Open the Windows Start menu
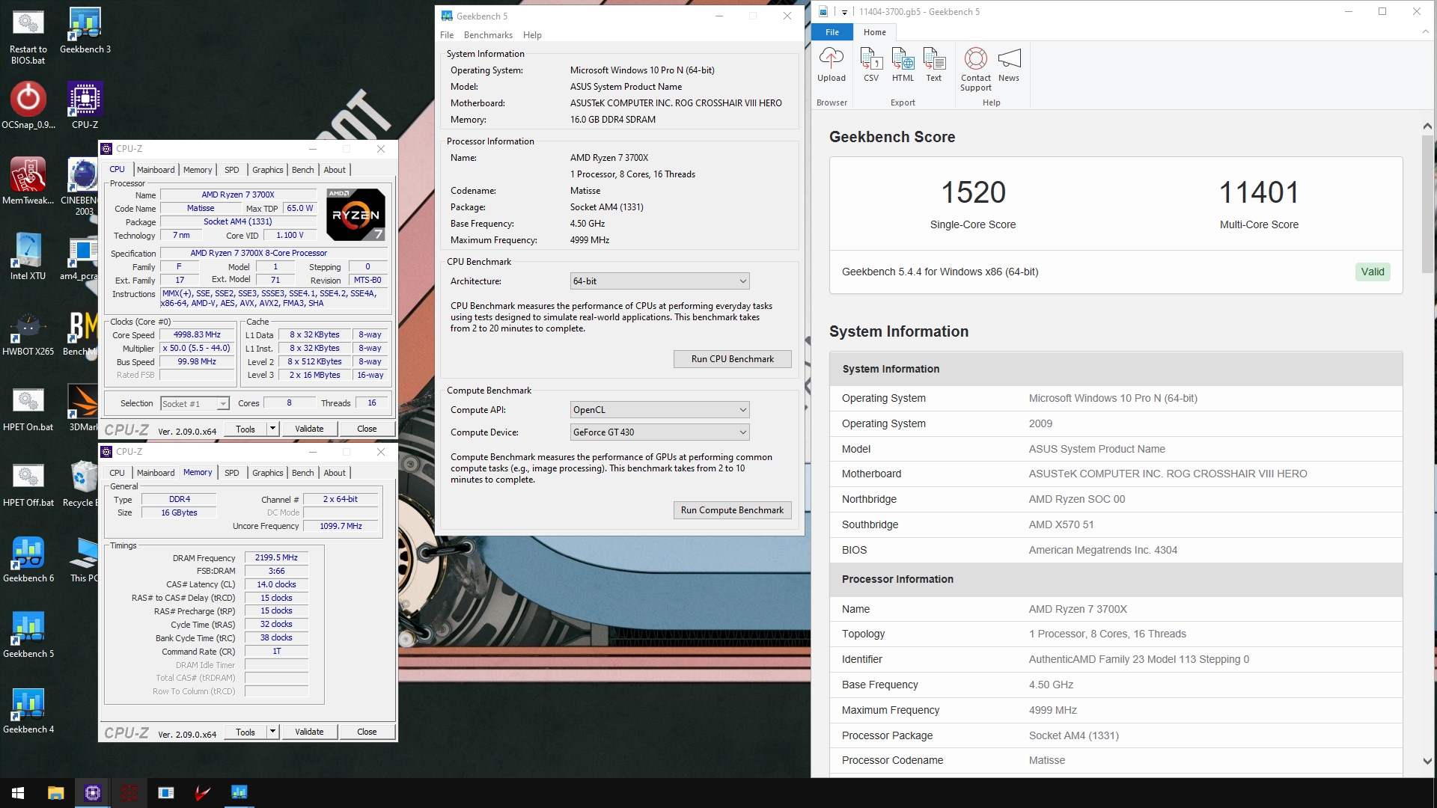This screenshot has width=1437, height=808. 18,792
